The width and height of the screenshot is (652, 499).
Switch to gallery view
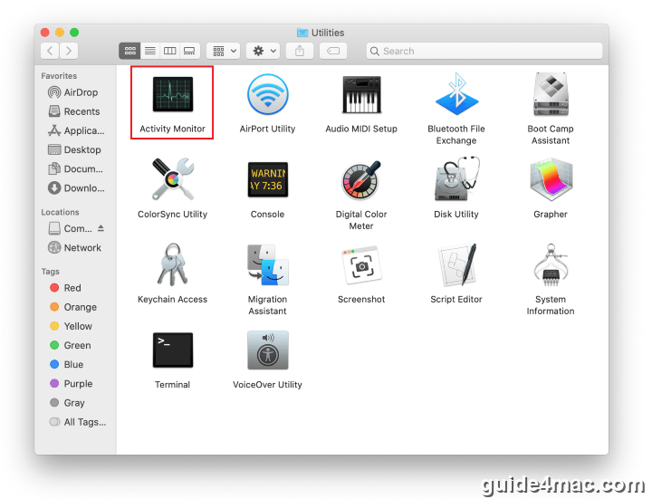tap(189, 51)
